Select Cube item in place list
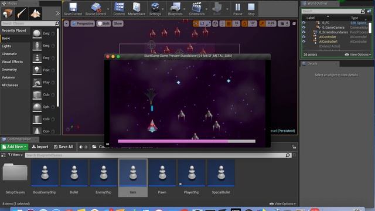The width and height of the screenshot is (375, 211). point(43,95)
